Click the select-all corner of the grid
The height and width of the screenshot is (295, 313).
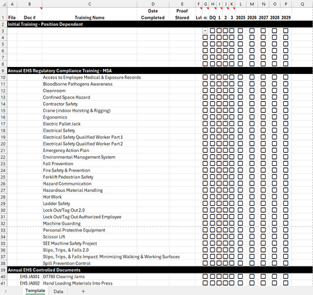(3, 4)
